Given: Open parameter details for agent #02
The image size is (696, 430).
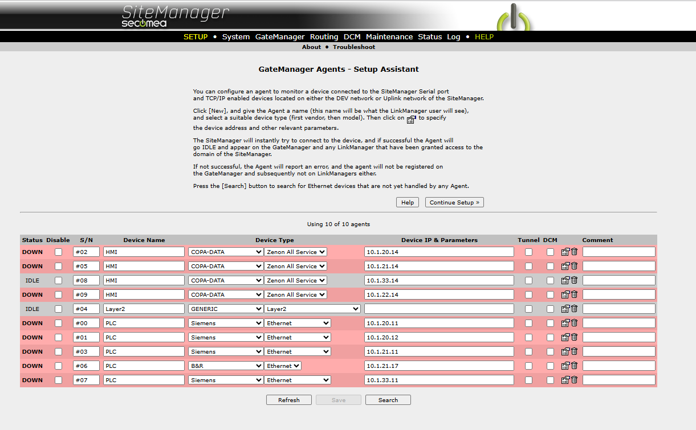Looking at the screenshot, I should click(565, 252).
